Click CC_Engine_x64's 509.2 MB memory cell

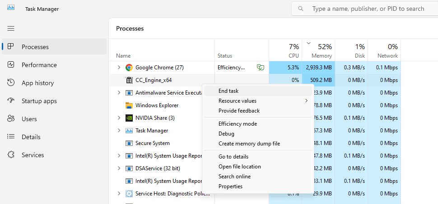(x=318, y=80)
